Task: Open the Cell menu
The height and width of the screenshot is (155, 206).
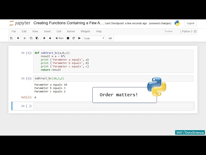Action: (x=59, y=31)
